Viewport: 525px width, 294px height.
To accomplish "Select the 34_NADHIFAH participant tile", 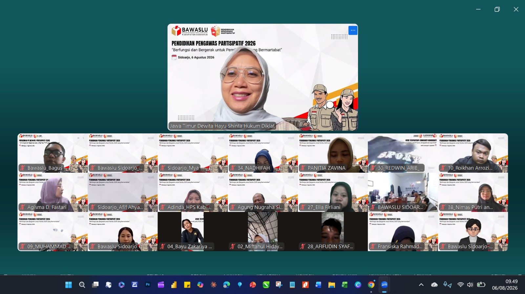I will click(x=263, y=153).
